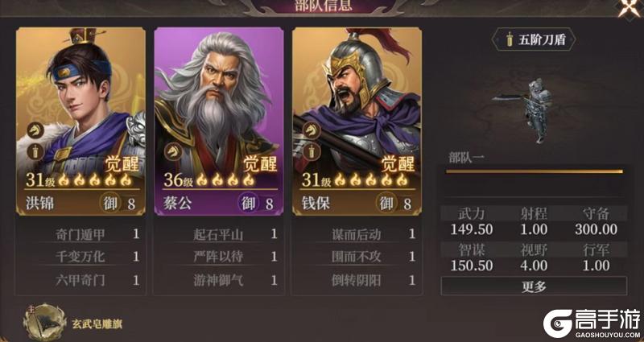Select the 起石平山 skill row
Viewport: 644px width, 342px height.
(218, 235)
